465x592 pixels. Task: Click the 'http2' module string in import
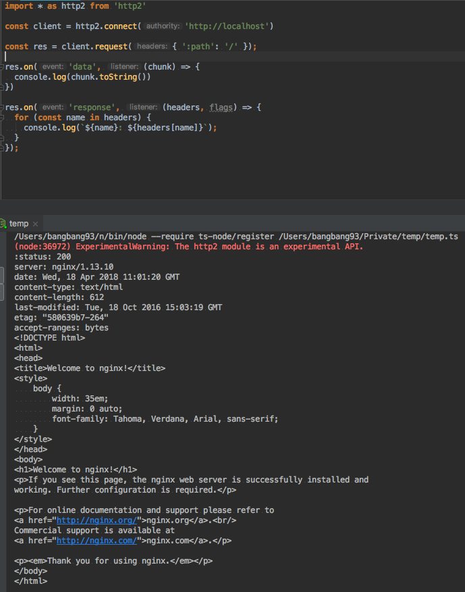point(129,6)
